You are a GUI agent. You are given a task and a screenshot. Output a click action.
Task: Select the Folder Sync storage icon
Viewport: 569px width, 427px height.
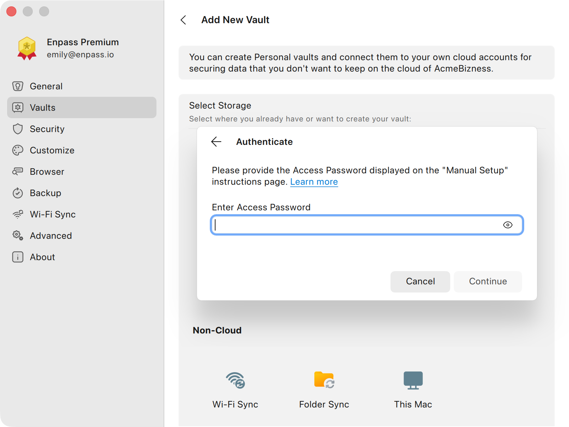(324, 380)
